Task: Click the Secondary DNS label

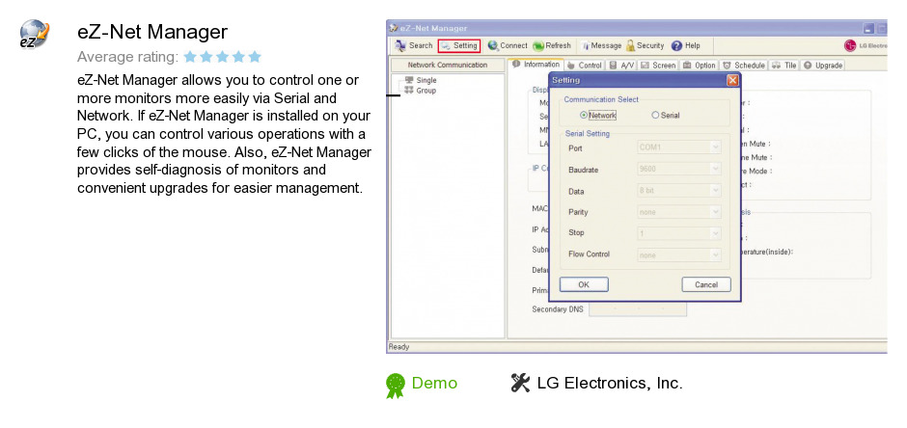Action: (x=557, y=309)
